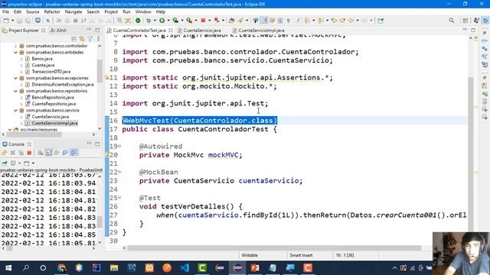This screenshot has width=490, height=275.
Task: Open the Debug dropdown arrow
Action: click(155, 21)
